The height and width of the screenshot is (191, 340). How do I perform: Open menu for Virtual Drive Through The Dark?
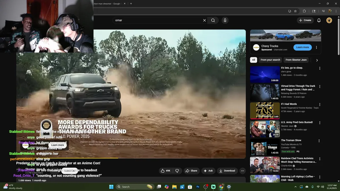pyautogui.click(x=320, y=86)
